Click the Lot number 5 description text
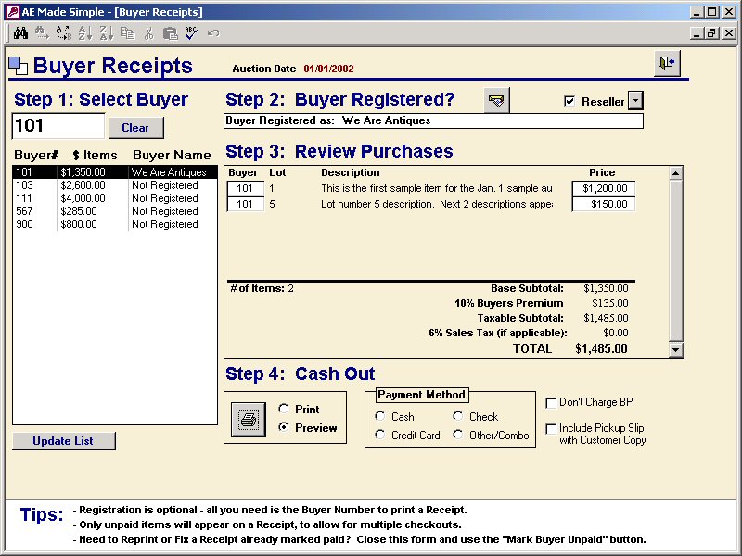 tap(436, 204)
